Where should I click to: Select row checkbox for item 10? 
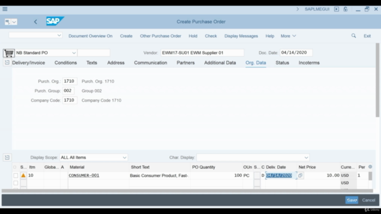coord(16,175)
